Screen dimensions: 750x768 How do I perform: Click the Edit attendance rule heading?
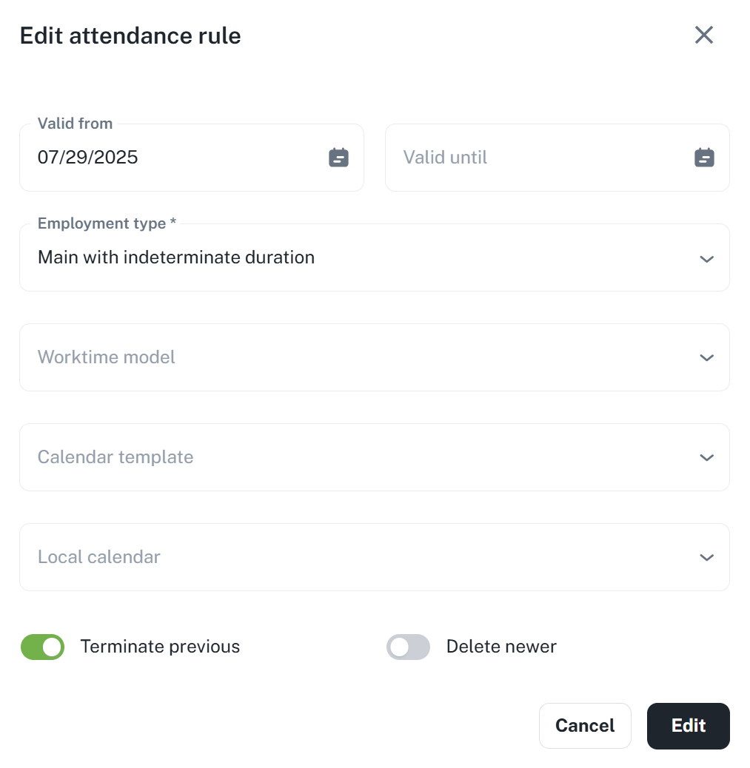130,36
